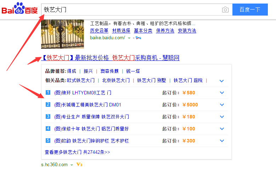Expand the ¥5000 product row chevron
This screenshot has height=169, width=276.
(x=222, y=105)
